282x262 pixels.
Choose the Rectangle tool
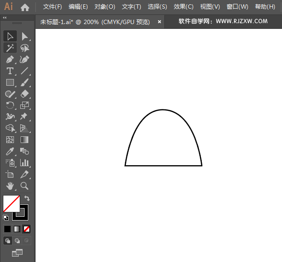coord(10,82)
